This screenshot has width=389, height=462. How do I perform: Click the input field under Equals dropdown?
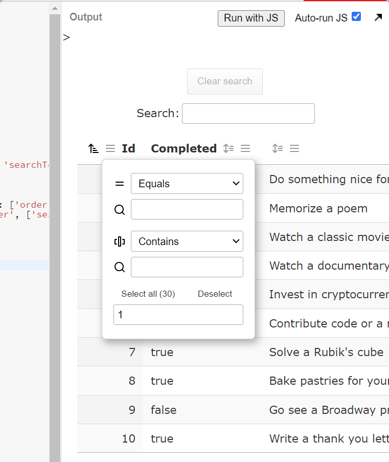point(187,209)
